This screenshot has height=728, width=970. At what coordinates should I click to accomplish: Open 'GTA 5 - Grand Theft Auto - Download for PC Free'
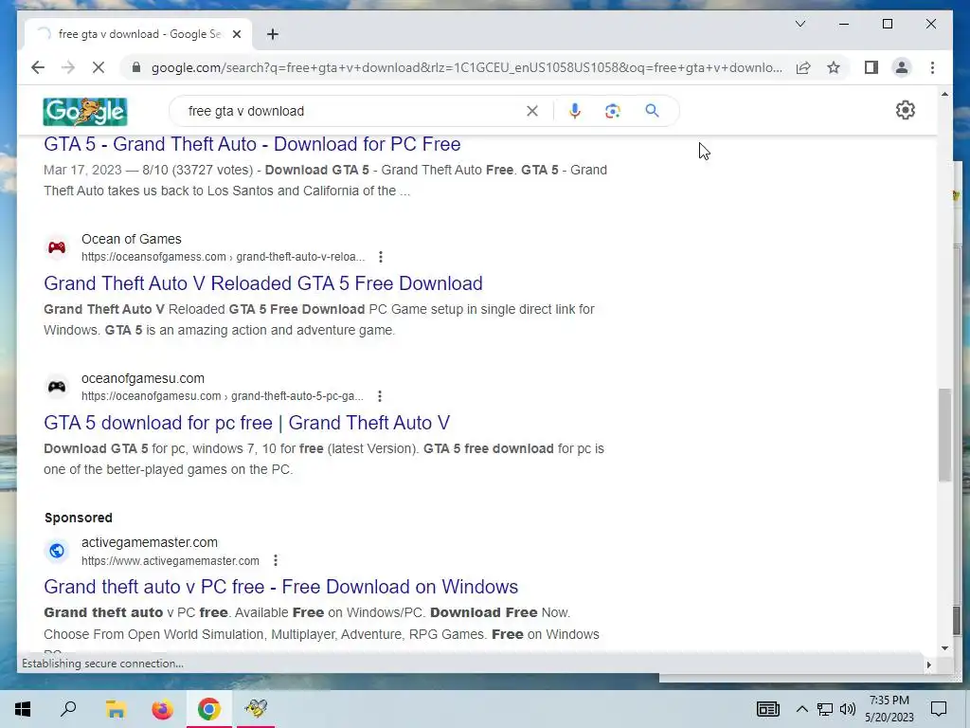(252, 144)
